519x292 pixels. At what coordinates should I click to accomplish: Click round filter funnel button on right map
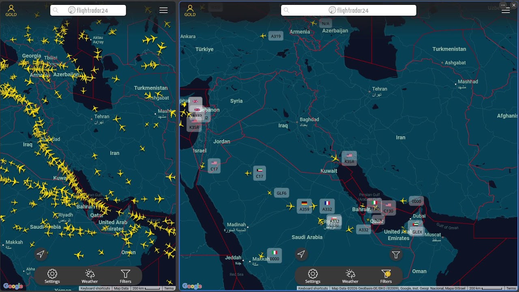[x=396, y=255]
